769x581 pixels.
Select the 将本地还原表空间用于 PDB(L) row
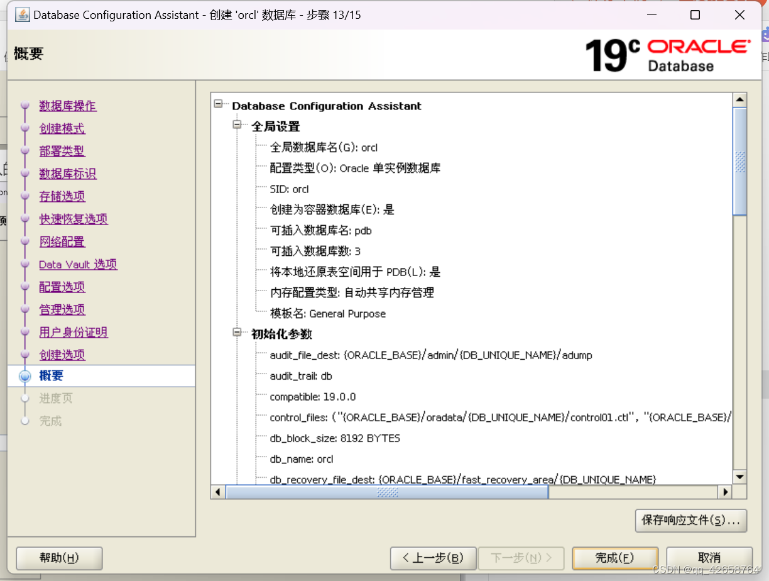(355, 272)
